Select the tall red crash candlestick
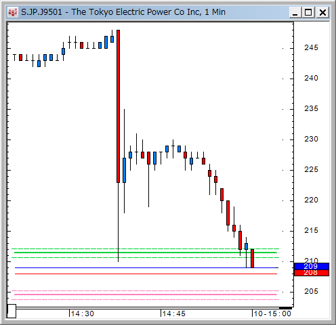336x325 pixels. click(118, 106)
